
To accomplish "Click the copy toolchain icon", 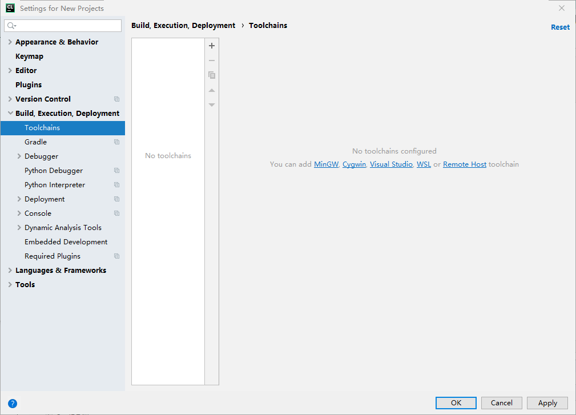I will [212, 75].
